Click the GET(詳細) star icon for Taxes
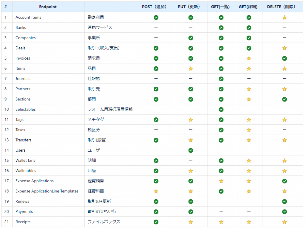This screenshot has height=229, width=305. point(249,130)
